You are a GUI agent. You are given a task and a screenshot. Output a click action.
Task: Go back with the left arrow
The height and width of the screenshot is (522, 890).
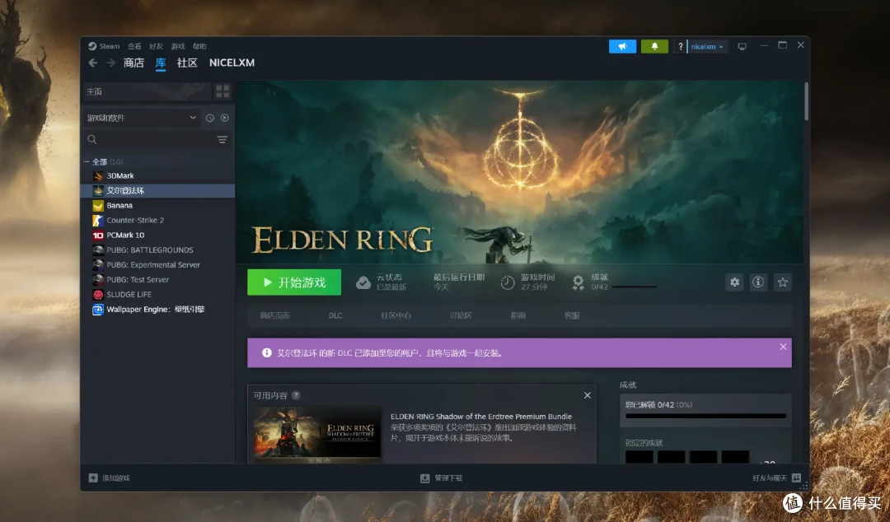click(93, 63)
